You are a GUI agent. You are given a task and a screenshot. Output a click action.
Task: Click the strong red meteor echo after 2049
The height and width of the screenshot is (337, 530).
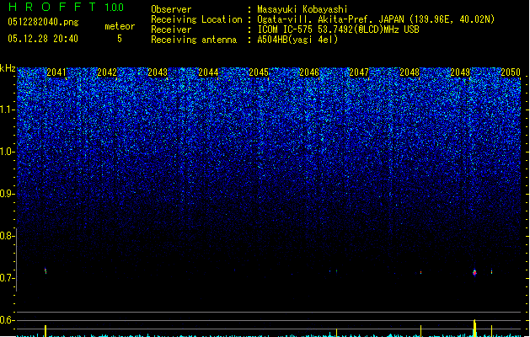(474, 272)
